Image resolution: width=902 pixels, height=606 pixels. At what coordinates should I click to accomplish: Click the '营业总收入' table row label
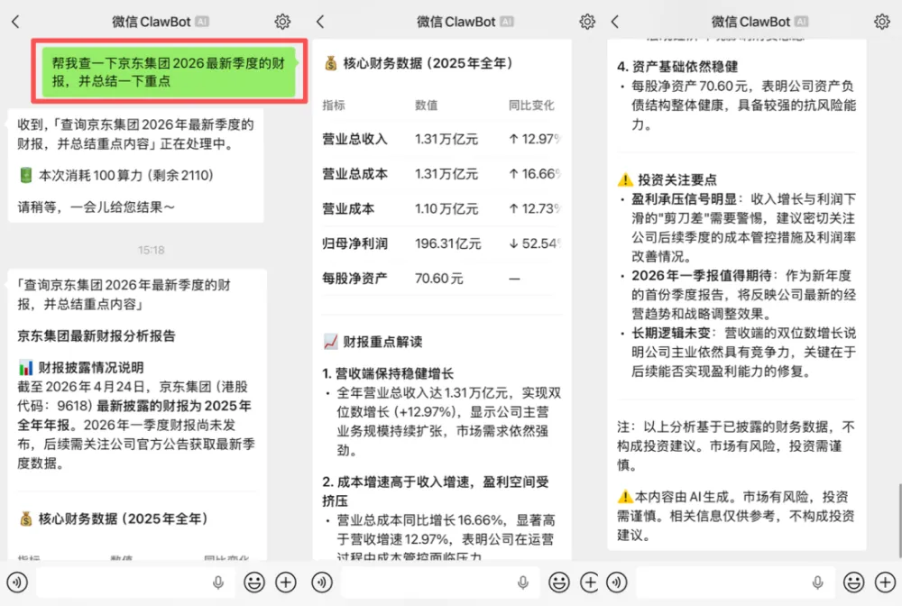354,139
